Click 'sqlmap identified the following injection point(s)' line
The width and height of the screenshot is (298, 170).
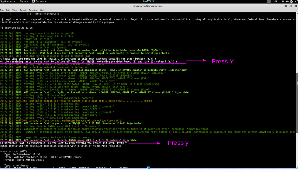(x=60, y=146)
